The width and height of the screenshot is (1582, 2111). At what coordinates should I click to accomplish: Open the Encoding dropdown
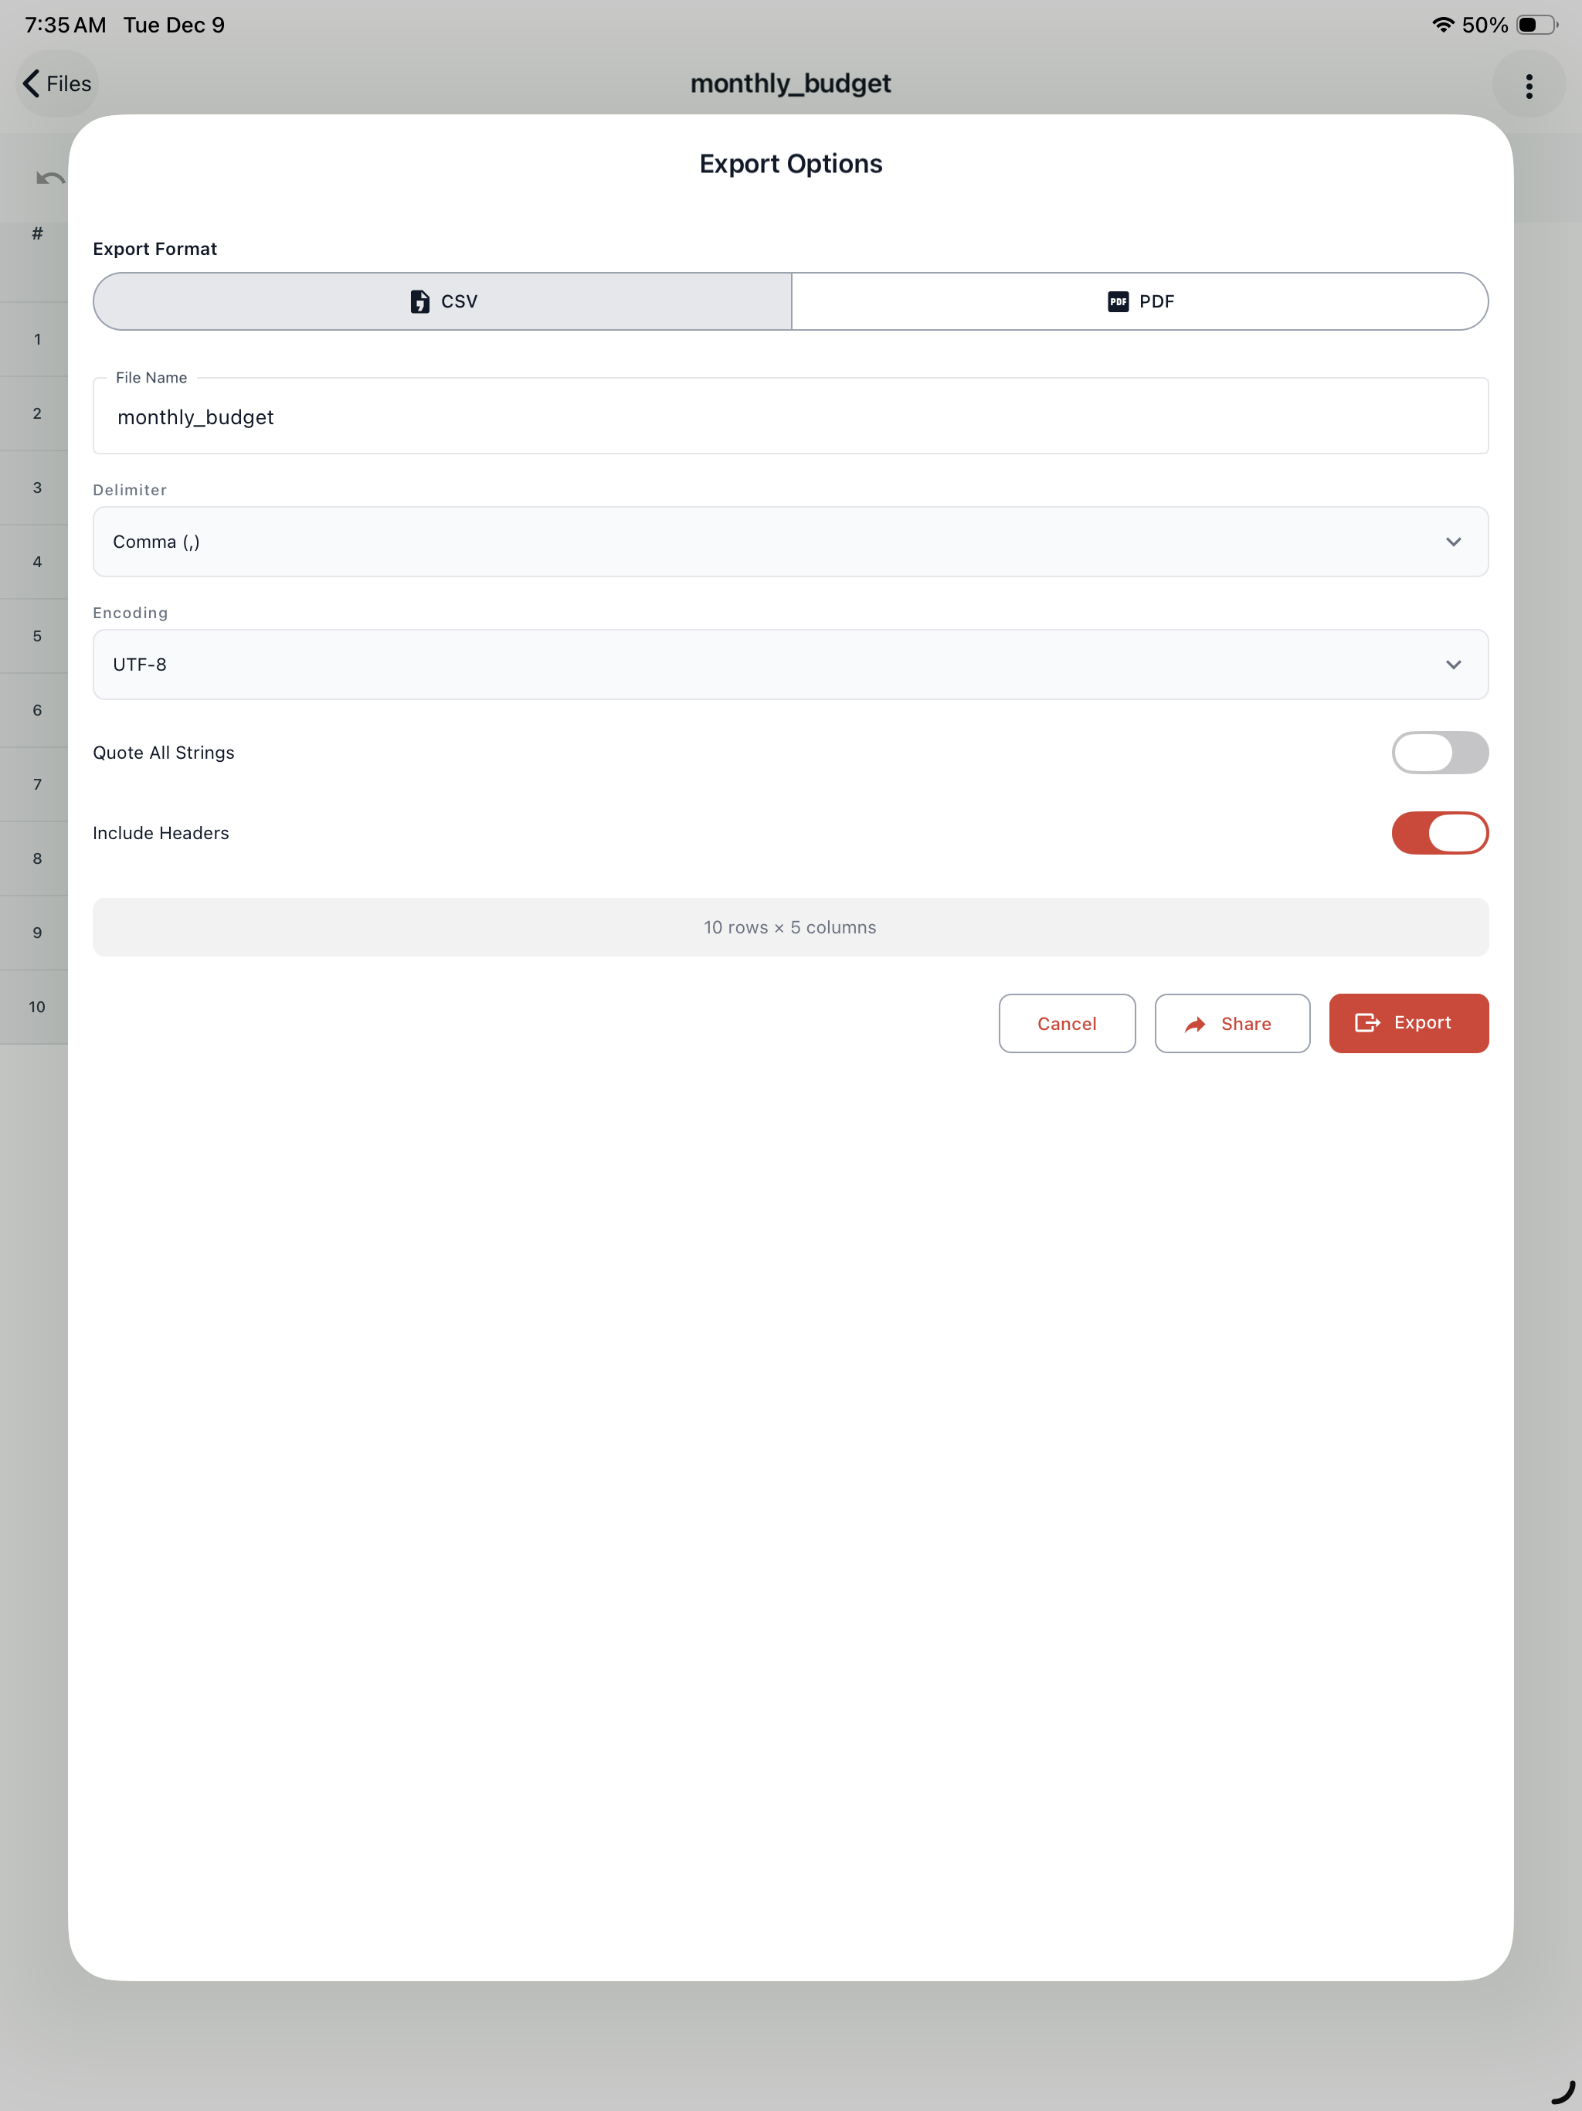coord(791,665)
